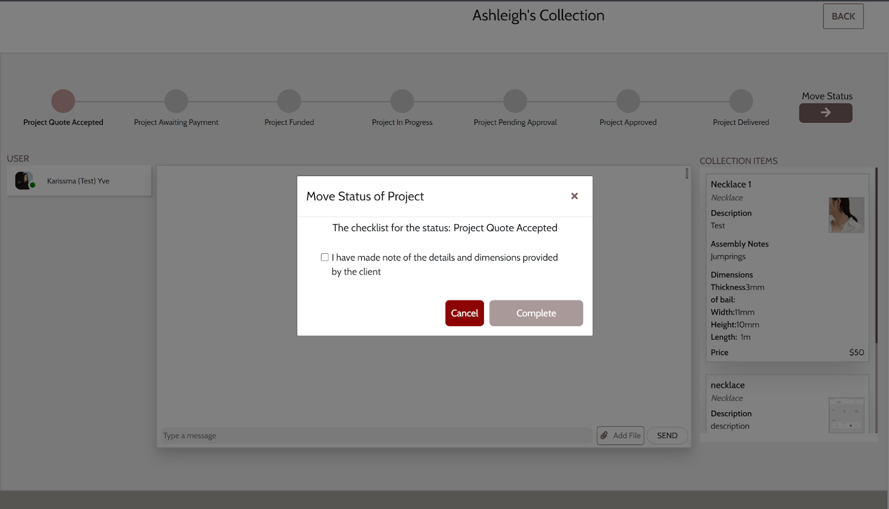Select the Project Quote Accepted status circle

(63, 101)
